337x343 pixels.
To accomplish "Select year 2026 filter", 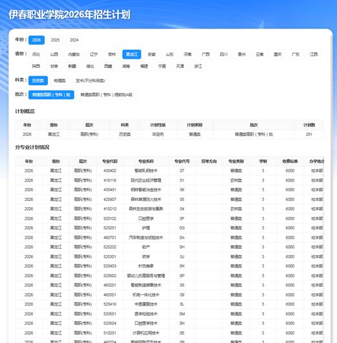I will 36,40.
